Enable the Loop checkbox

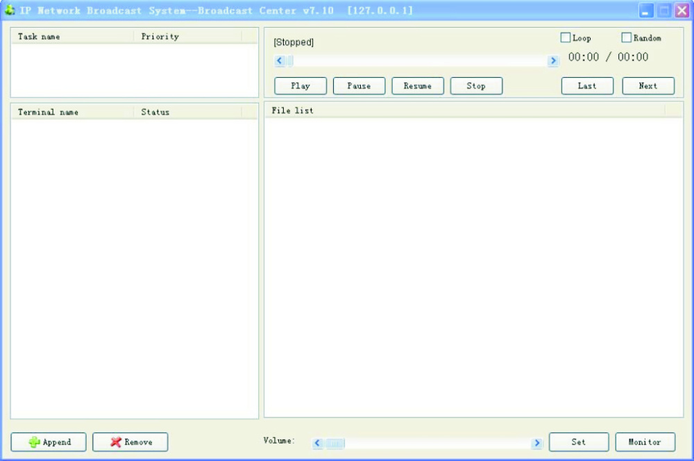coord(566,38)
